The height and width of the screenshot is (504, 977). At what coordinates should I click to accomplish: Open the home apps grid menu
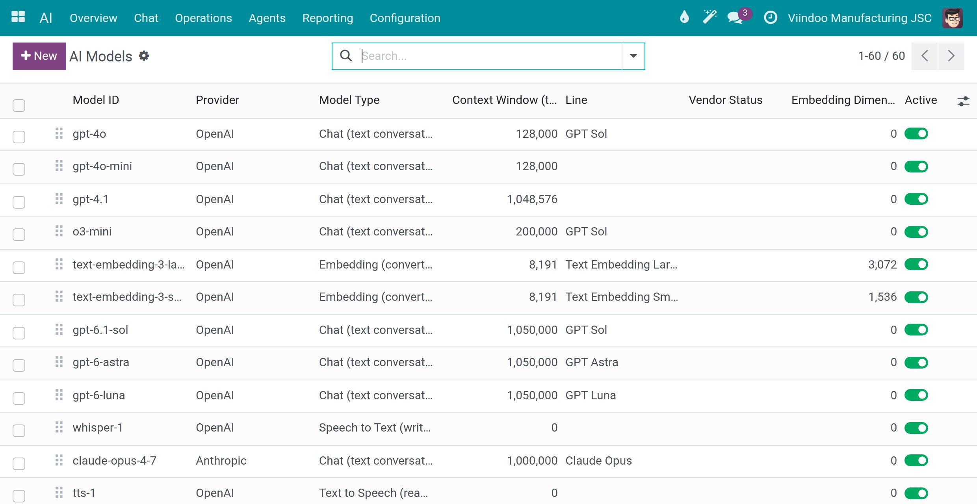coord(18,17)
